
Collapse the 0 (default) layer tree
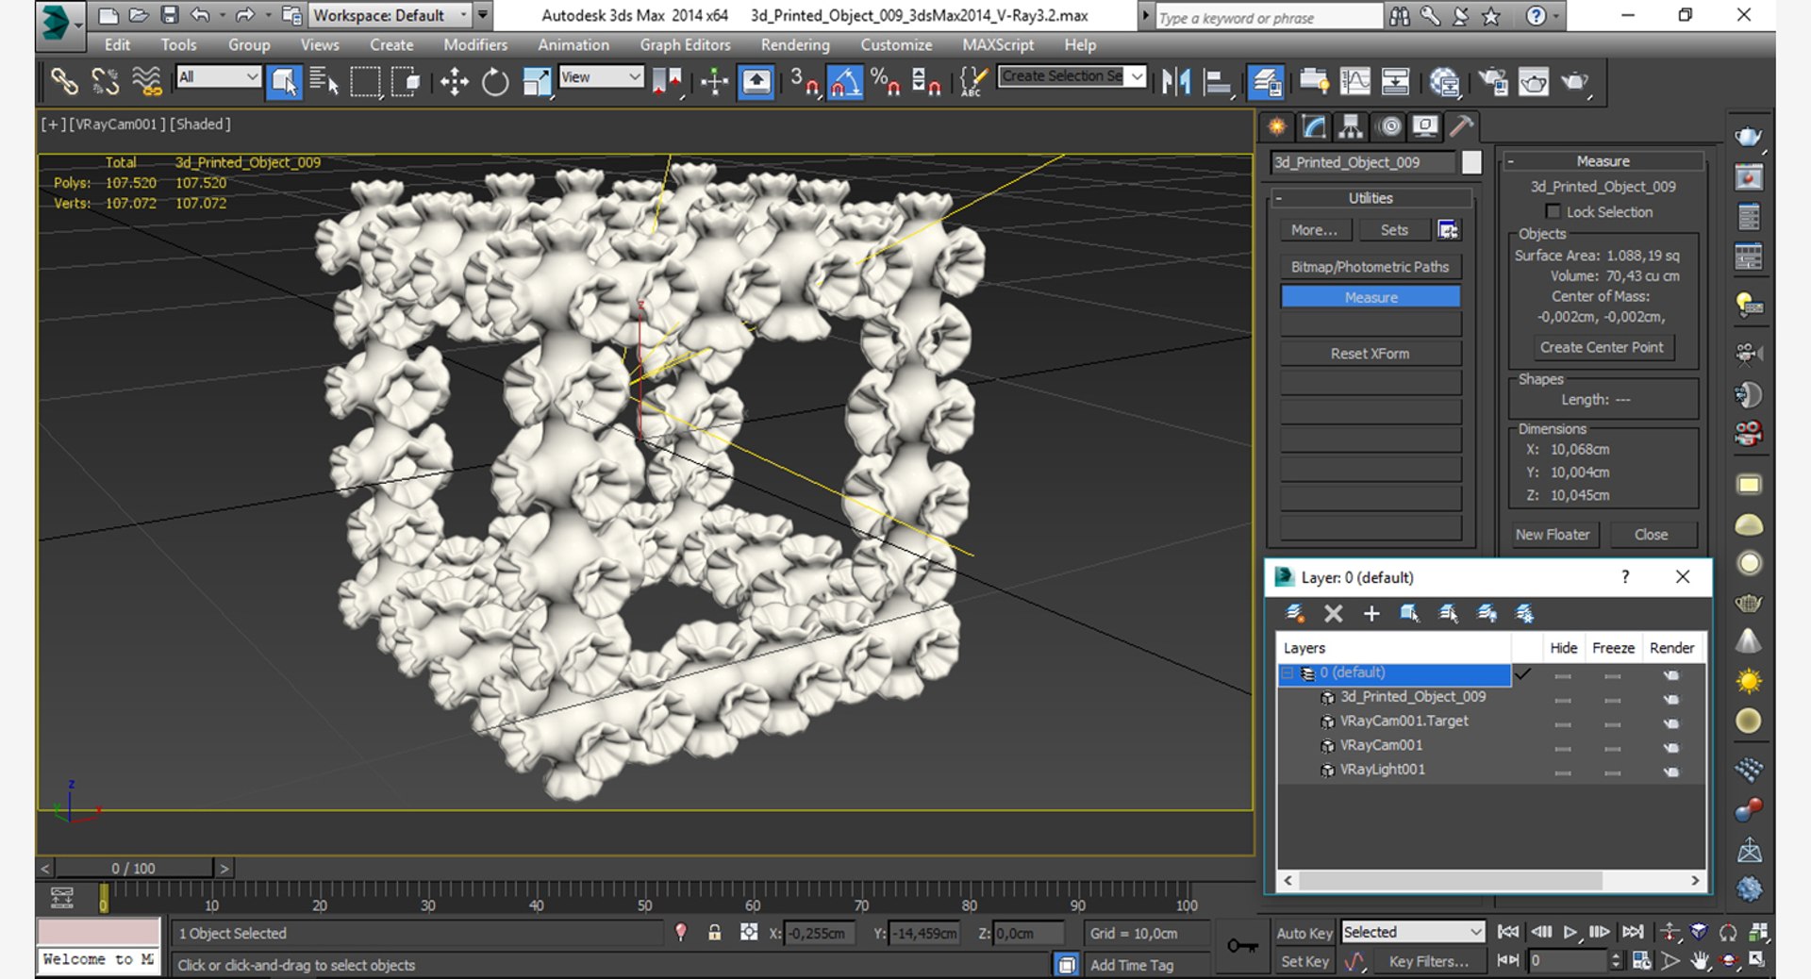[x=1287, y=673]
